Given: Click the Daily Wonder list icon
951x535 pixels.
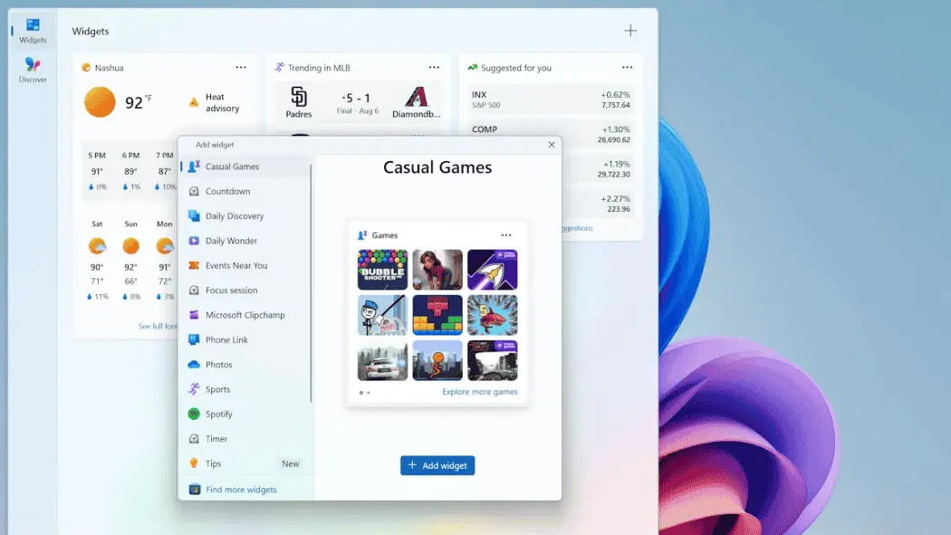Looking at the screenshot, I should coord(194,241).
